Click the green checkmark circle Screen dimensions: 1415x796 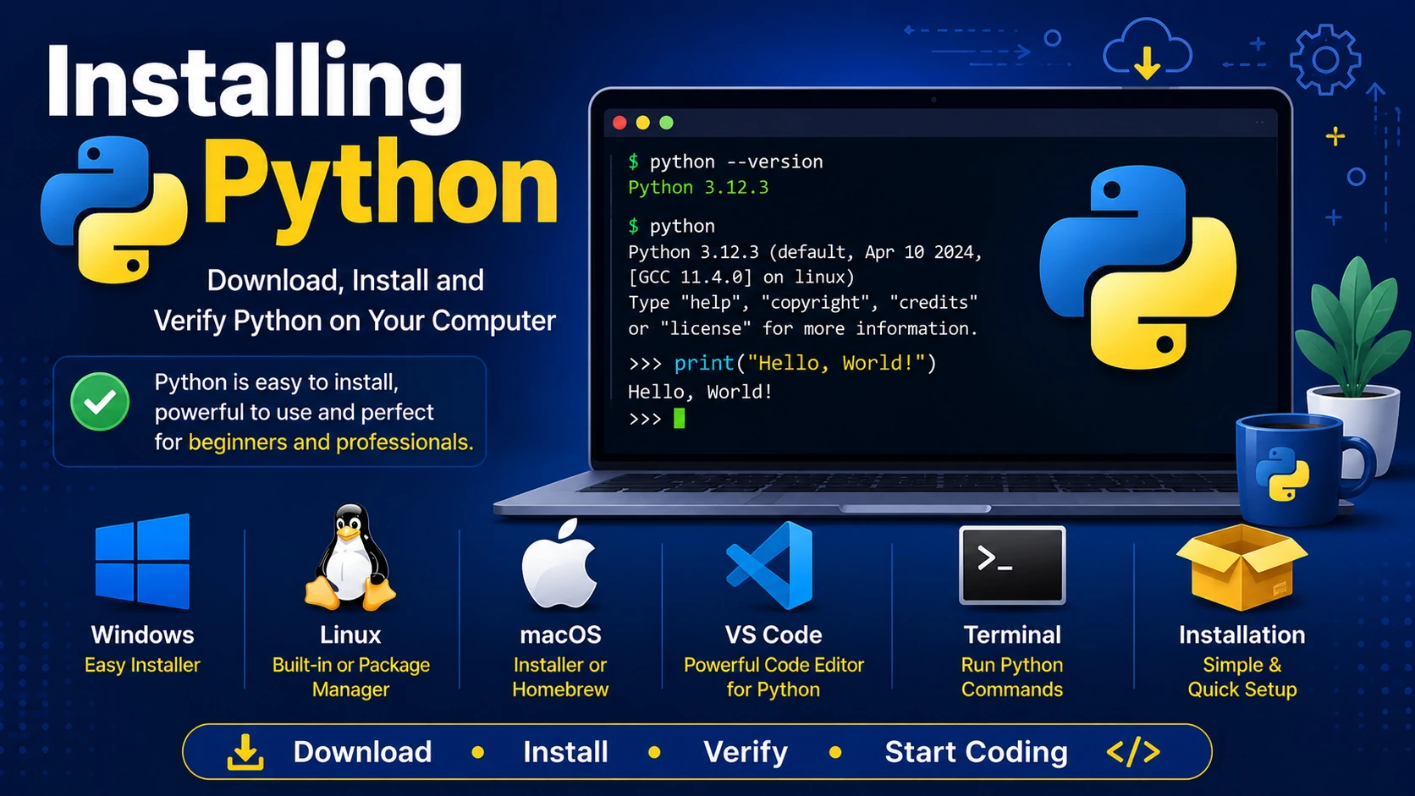100,402
